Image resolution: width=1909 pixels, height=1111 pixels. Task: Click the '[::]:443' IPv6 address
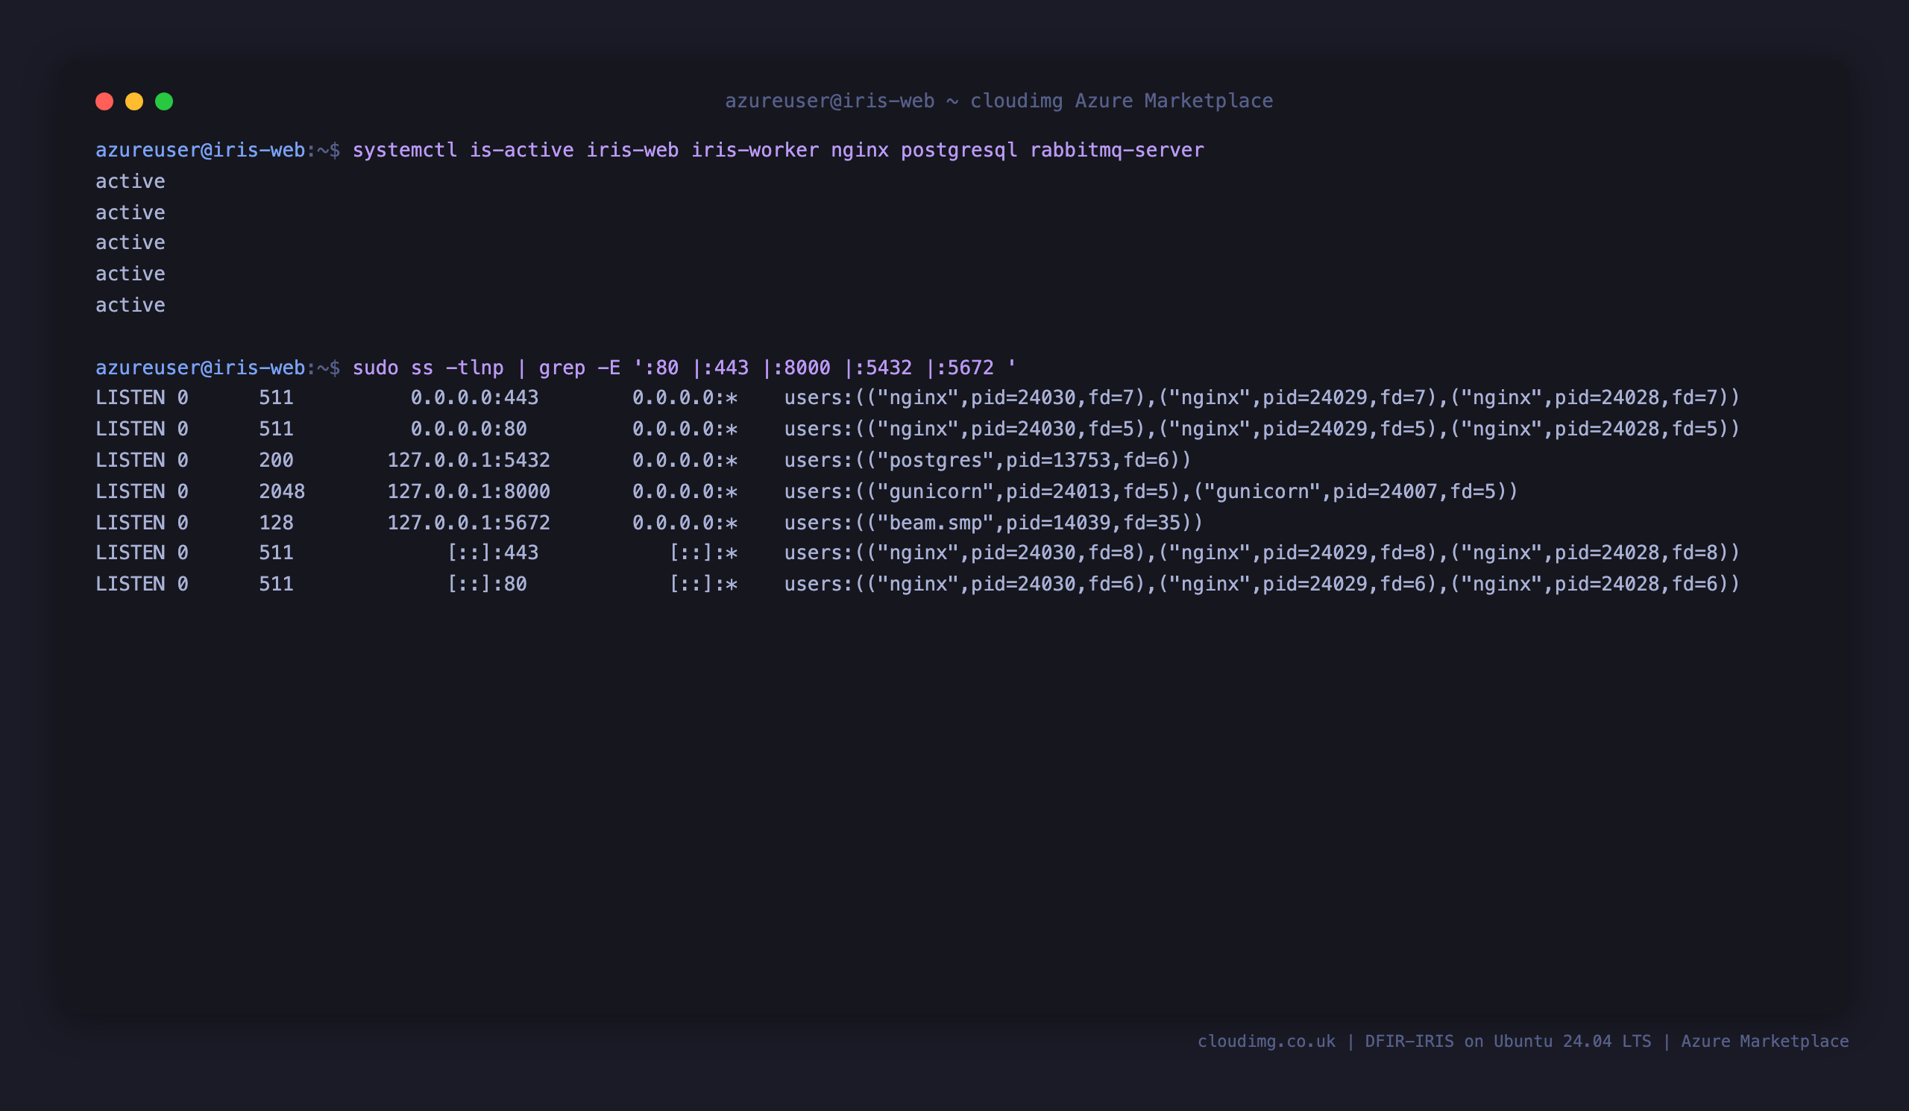tap(492, 552)
